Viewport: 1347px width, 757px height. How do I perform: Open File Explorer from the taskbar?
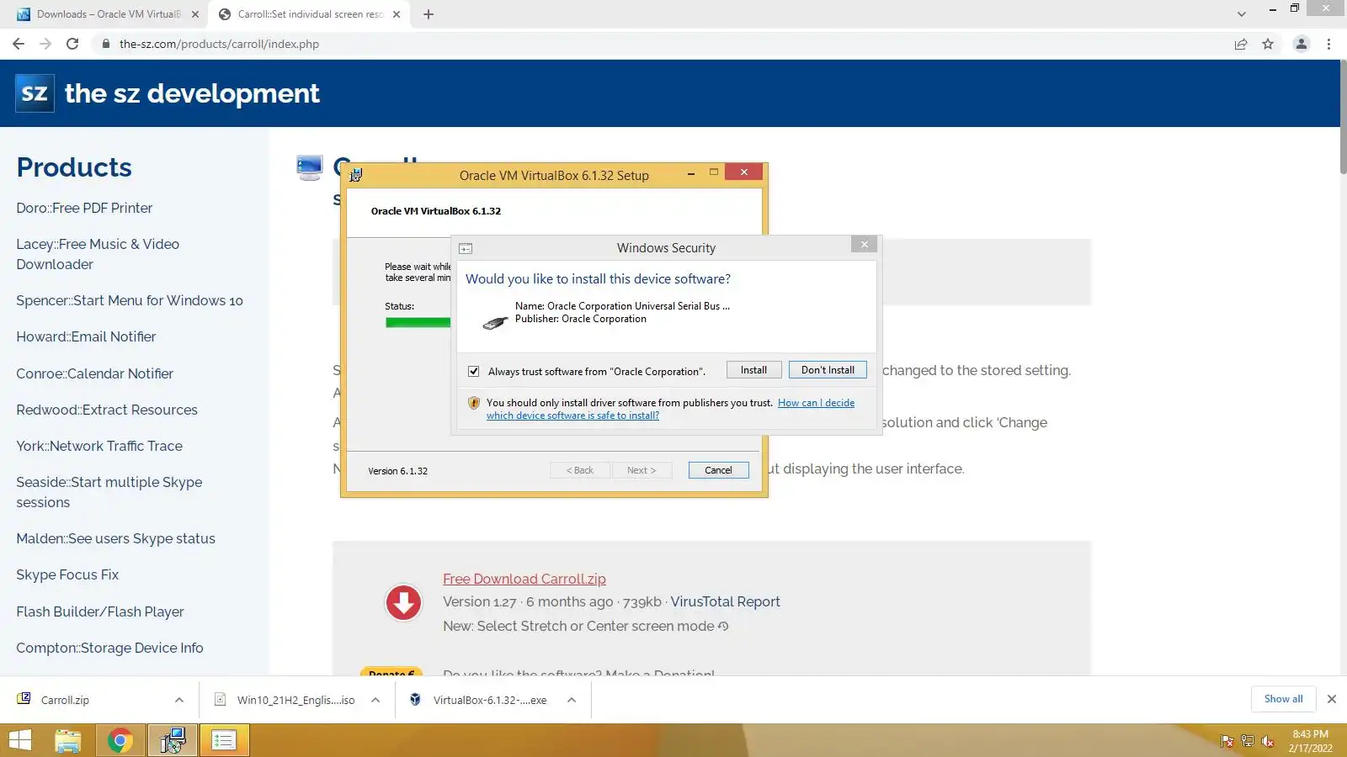68,740
